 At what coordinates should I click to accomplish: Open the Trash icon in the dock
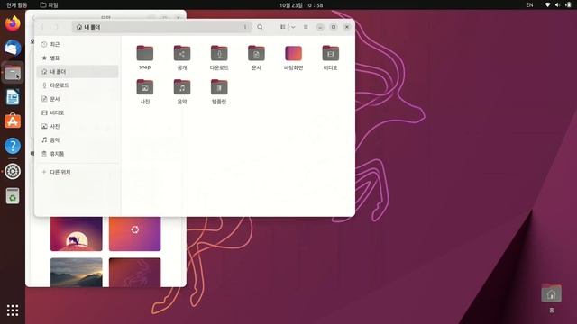coord(13,196)
